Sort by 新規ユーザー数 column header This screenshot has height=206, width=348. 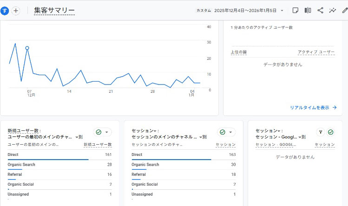98,145
